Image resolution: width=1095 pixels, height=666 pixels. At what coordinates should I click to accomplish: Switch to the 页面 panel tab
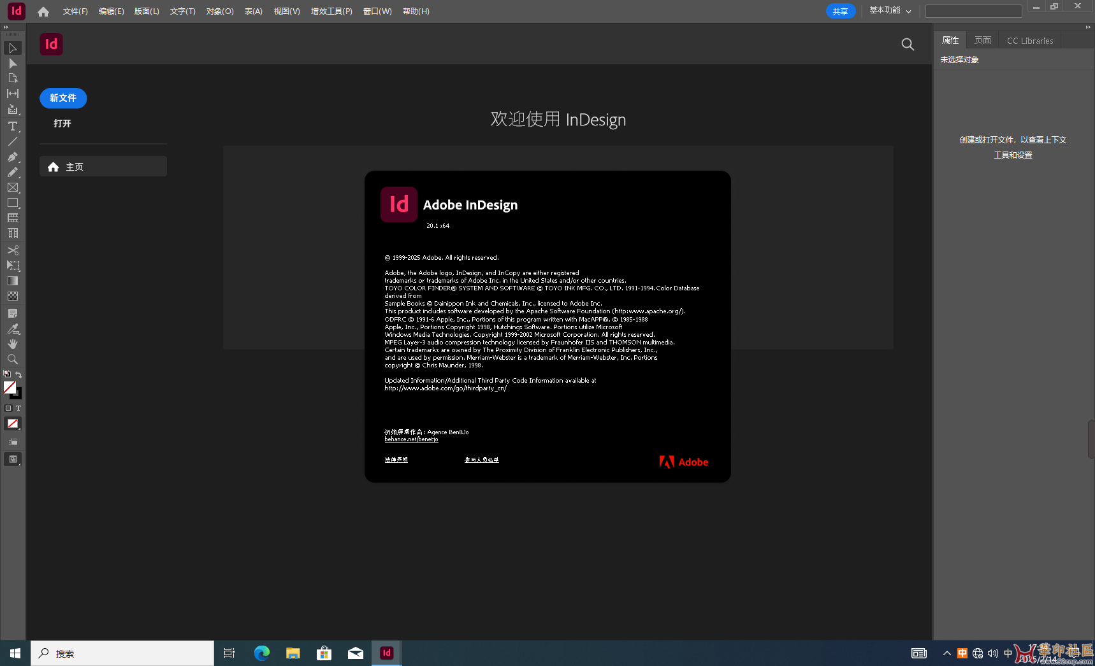pyautogui.click(x=983, y=40)
